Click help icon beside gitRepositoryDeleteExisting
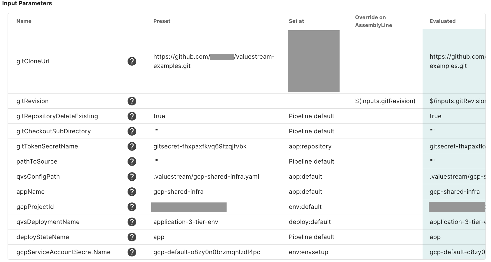 coord(132,116)
